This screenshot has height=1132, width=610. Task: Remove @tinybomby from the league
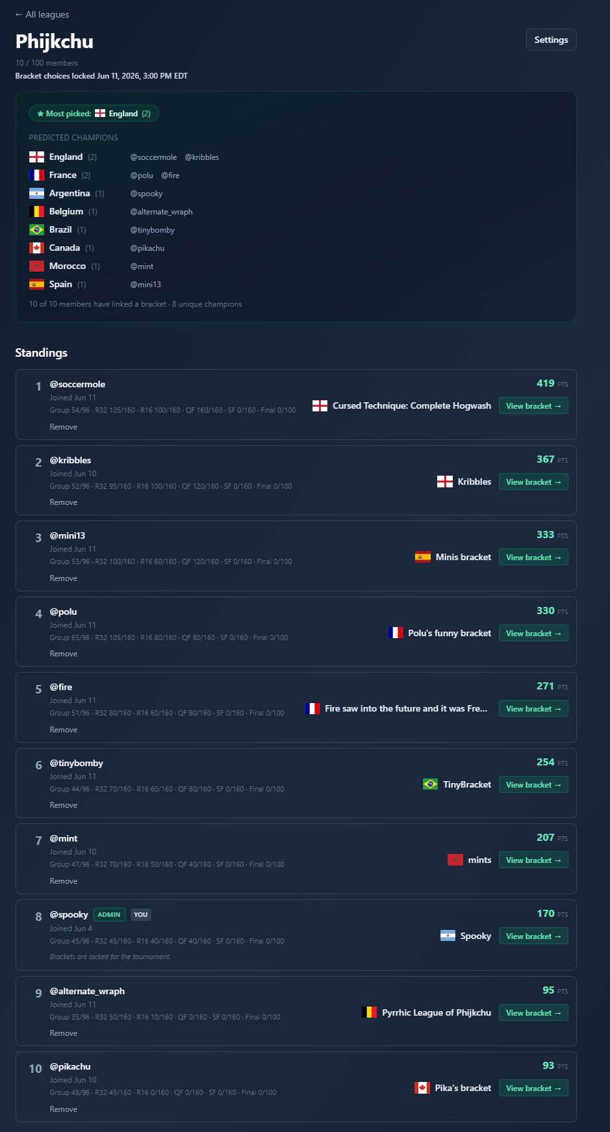(x=64, y=805)
